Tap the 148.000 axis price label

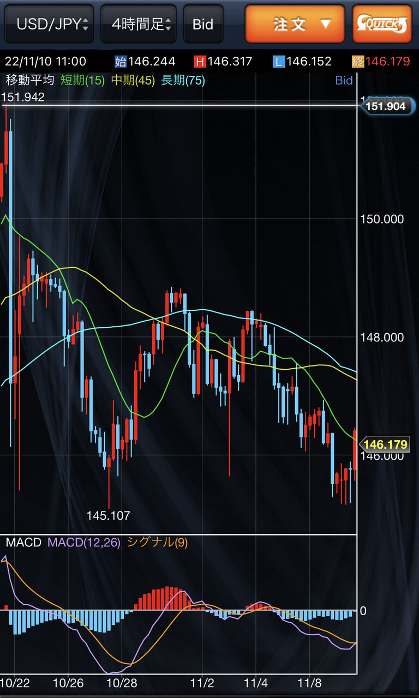tap(382, 337)
